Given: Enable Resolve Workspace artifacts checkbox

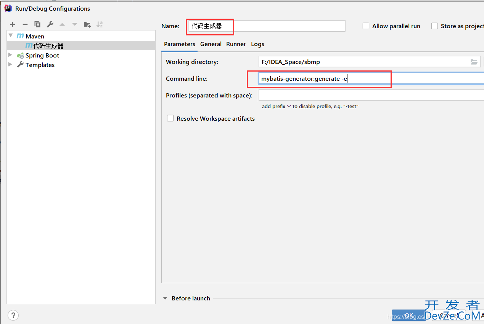Looking at the screenshot, I should point(170,118).
